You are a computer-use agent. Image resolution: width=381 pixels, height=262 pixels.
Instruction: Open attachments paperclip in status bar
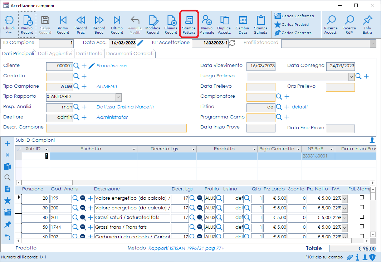tap(350, 257)
